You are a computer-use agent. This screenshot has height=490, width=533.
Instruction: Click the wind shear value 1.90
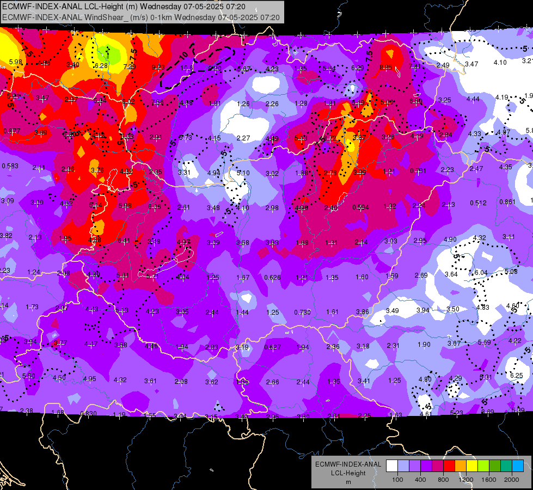[424, 345]
